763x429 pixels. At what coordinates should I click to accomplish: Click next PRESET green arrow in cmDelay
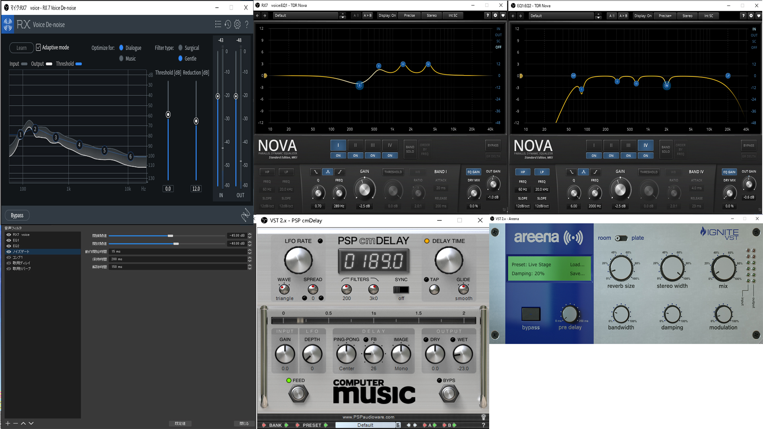point(326,425)
